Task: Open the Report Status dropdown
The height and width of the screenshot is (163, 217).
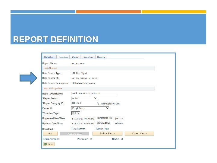Action: click(x=84, y=98)
